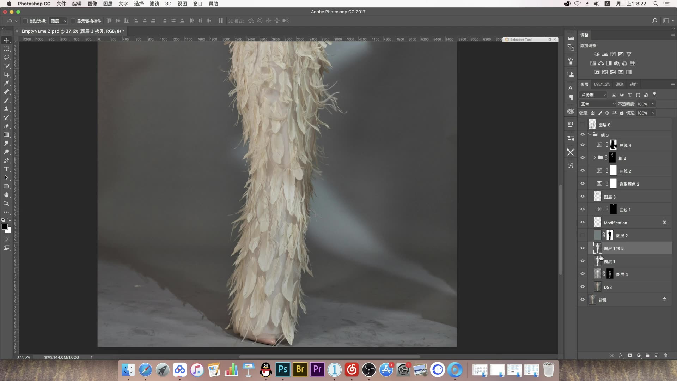677x381 pixels.
Task: Create a new layer from panel footer
Action: [657, 356]
